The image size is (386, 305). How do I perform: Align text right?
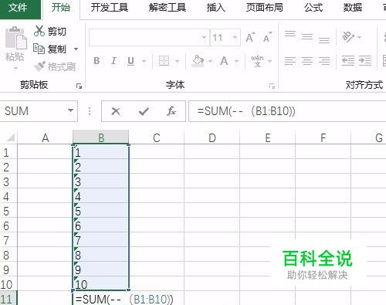point(324,61)
